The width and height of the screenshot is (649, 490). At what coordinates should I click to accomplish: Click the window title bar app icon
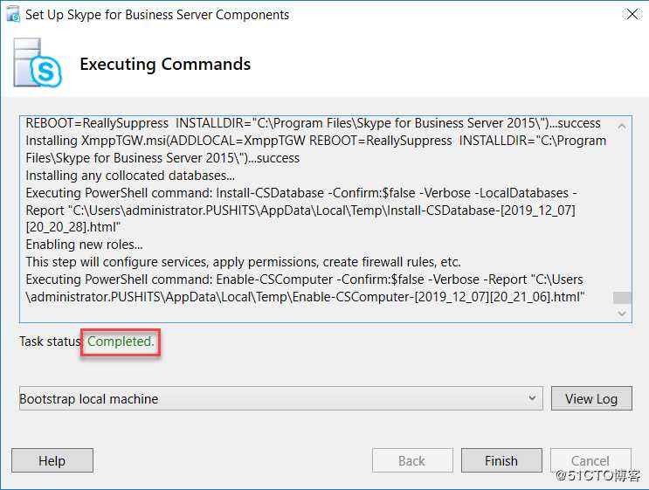[13, 15]
